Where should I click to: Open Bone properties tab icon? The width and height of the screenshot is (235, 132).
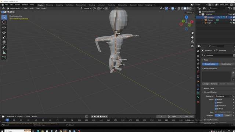(x=198, y=97)
